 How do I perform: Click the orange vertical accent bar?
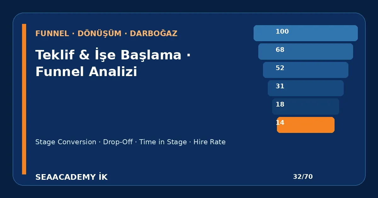tap(24, 99)
